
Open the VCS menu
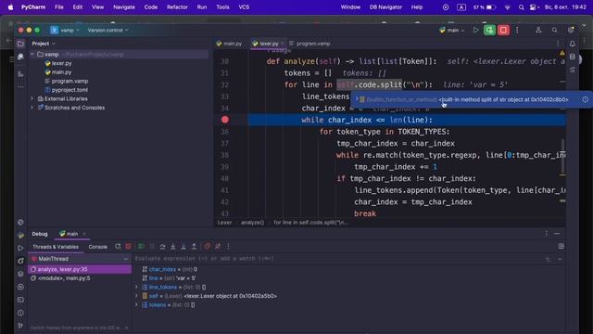coord(244,7)
